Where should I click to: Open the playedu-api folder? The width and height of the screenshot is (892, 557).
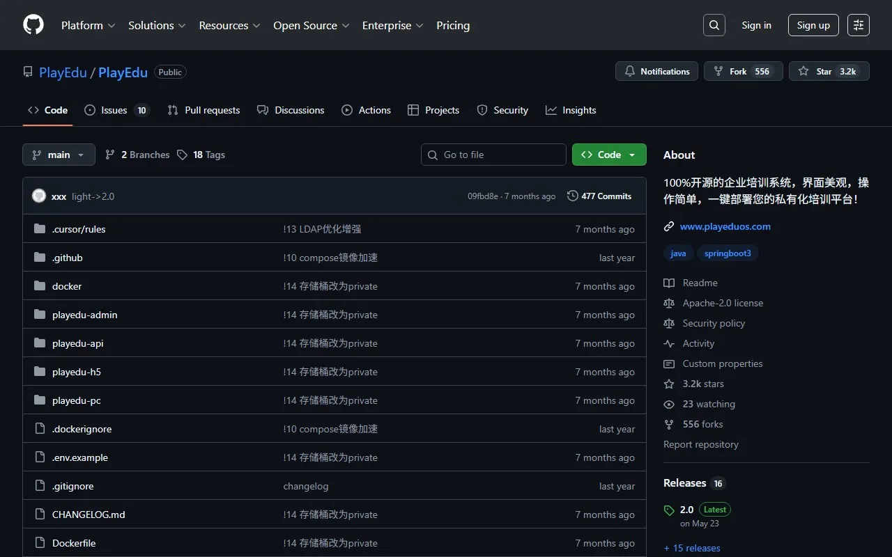click(x=78, y=343)
